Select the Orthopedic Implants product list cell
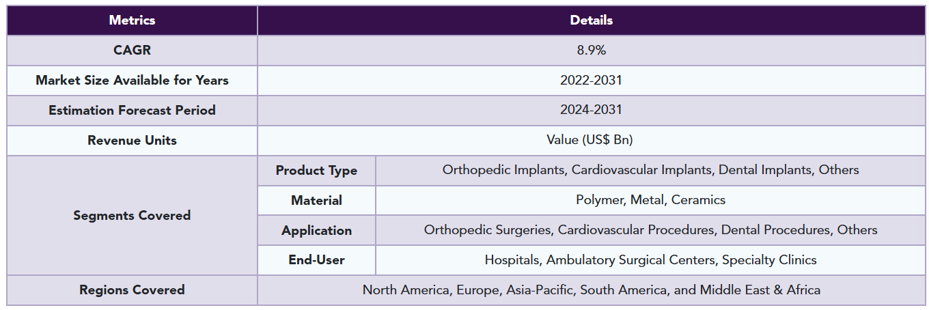929x310 pixels. [x=650, y=170]
